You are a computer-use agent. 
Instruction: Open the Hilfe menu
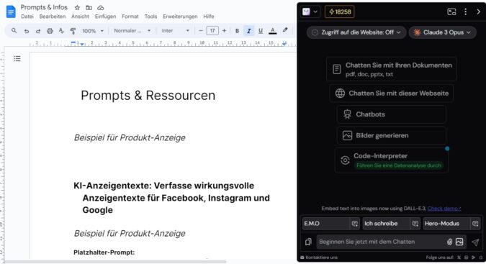point(209,17)
